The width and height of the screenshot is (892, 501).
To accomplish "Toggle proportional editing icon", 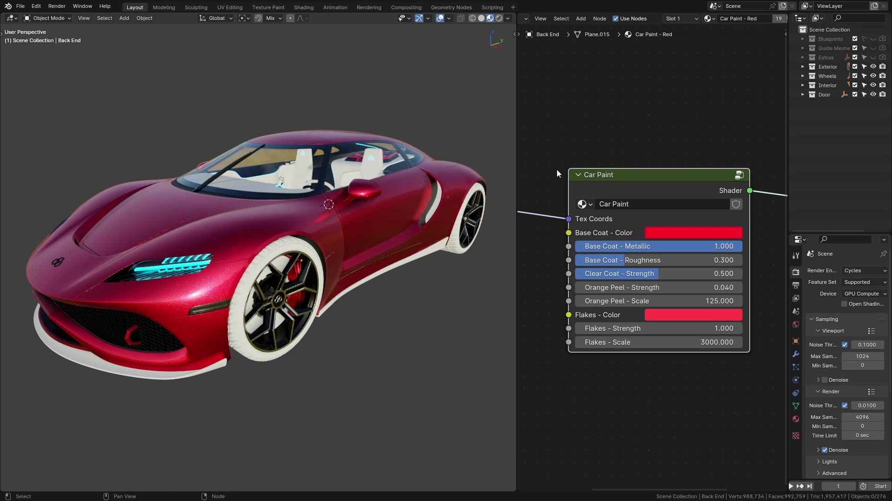I will (x=290, y=18).
